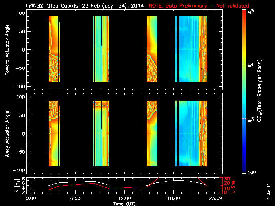Click the 23:59 time axis label
The width and height of the screenshot is (275, 206).
point(216,199)
